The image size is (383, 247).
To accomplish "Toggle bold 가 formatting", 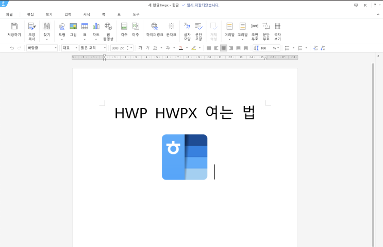I will pos(140,48).
